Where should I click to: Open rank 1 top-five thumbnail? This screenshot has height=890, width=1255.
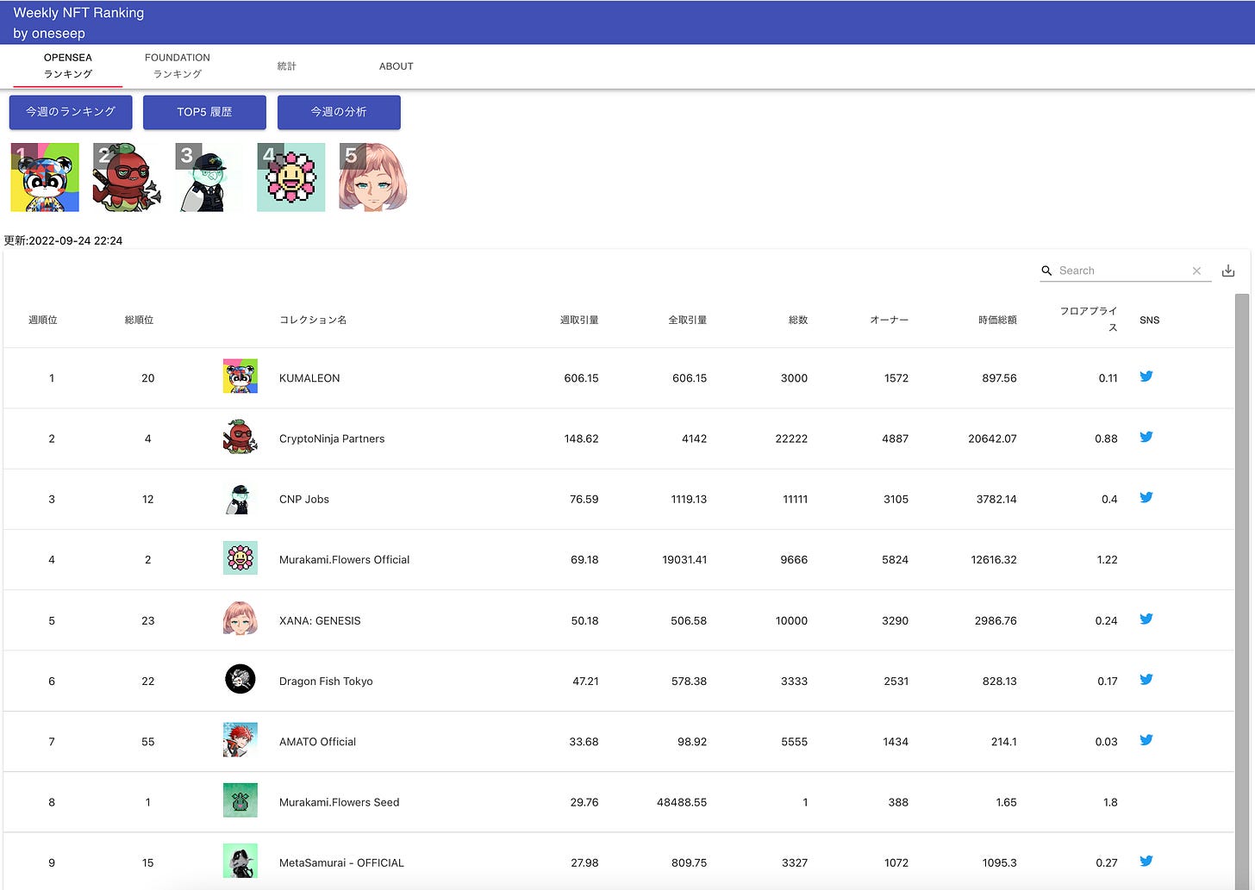point(45,177)
